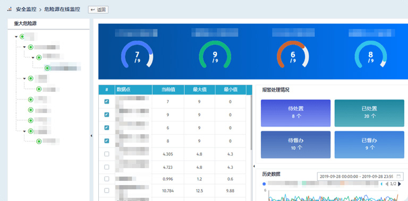
Task: Click the data table's vertical scrollbar
Action: (x=251, y=122)
